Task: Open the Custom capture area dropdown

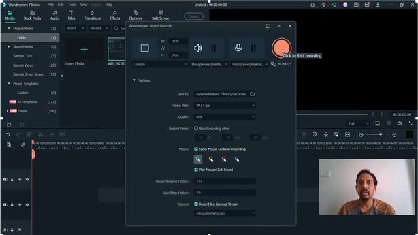Action: 159,64
